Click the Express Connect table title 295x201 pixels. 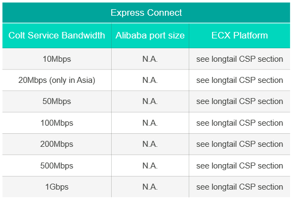coord(146,13)
